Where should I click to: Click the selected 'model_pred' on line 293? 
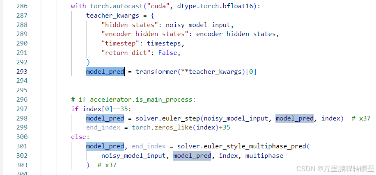[x=105, y=72]
